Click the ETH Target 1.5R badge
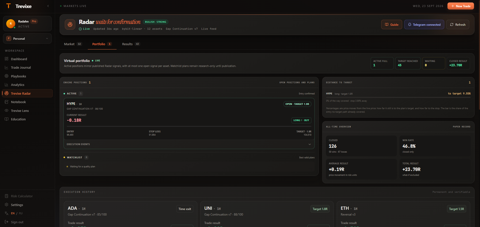 (x=456, y=209)
